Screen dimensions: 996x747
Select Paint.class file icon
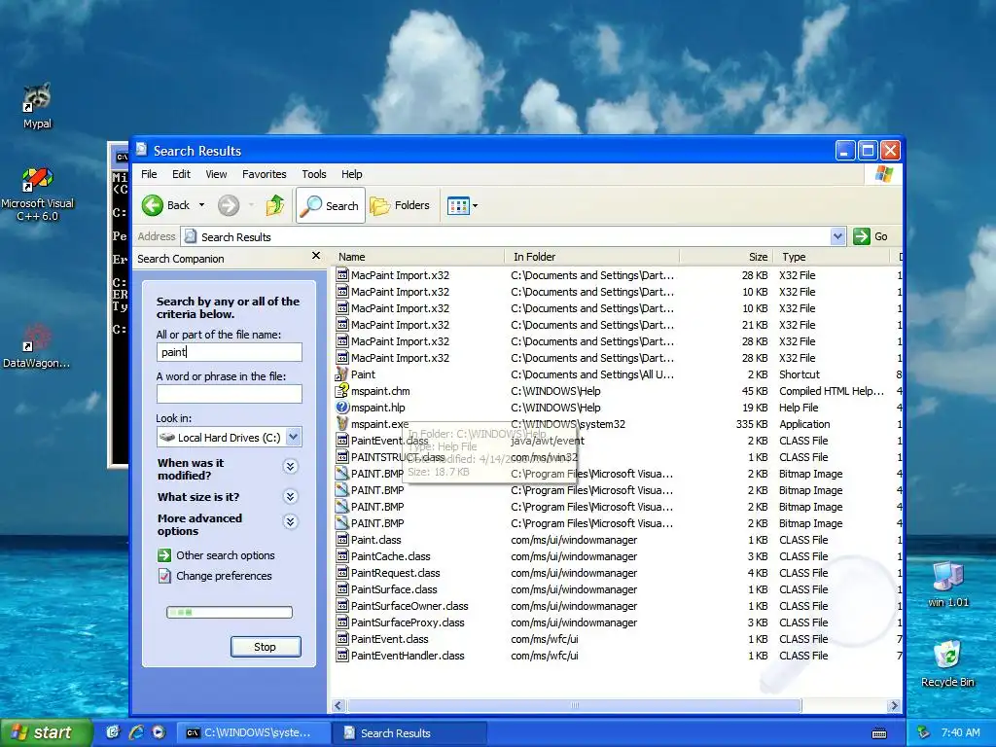342,539
